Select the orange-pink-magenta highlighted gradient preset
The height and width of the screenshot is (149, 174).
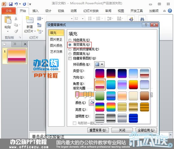coord(100,85)
